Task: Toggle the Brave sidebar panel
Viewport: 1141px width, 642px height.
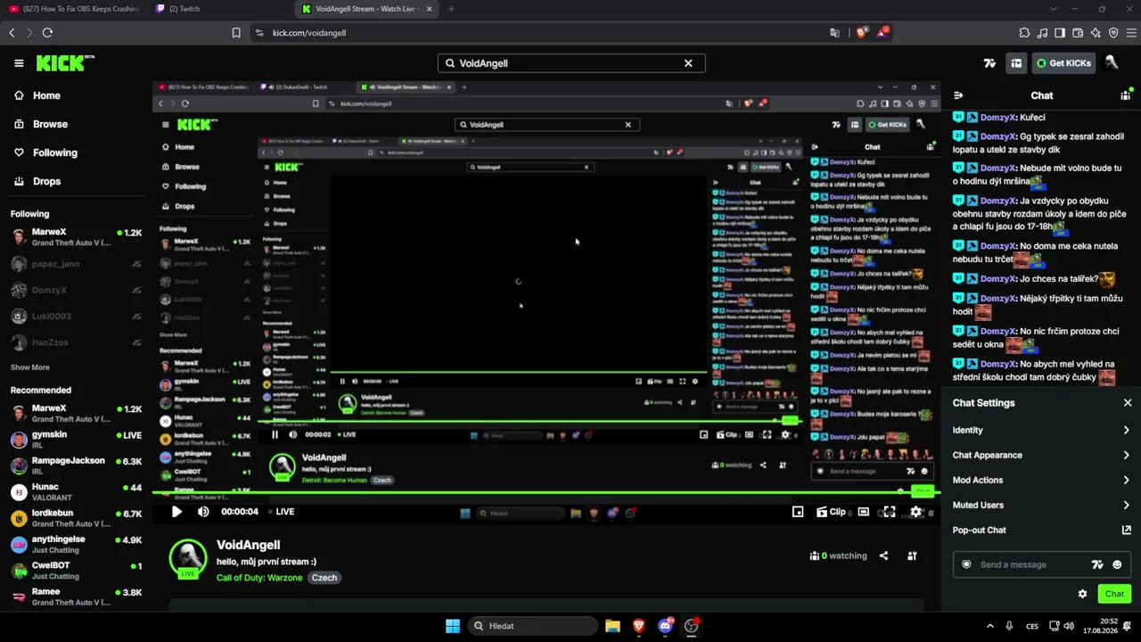Action: click(1060, 33)
